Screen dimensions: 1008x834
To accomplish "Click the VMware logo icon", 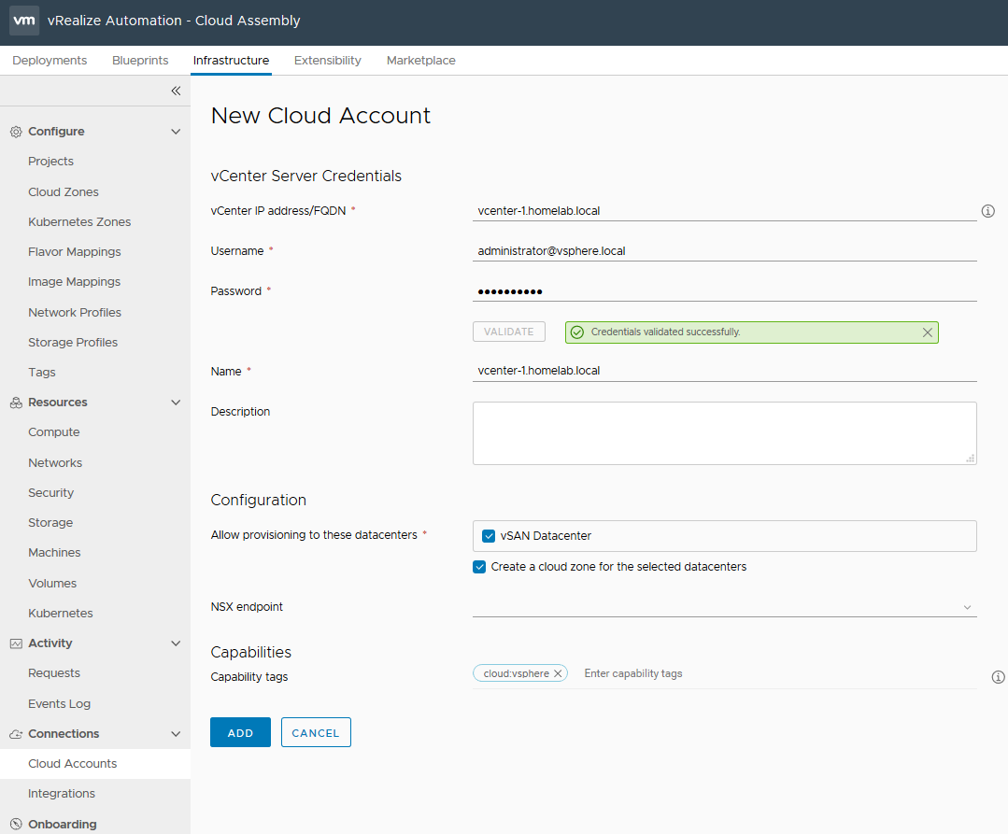I will 24,21.
